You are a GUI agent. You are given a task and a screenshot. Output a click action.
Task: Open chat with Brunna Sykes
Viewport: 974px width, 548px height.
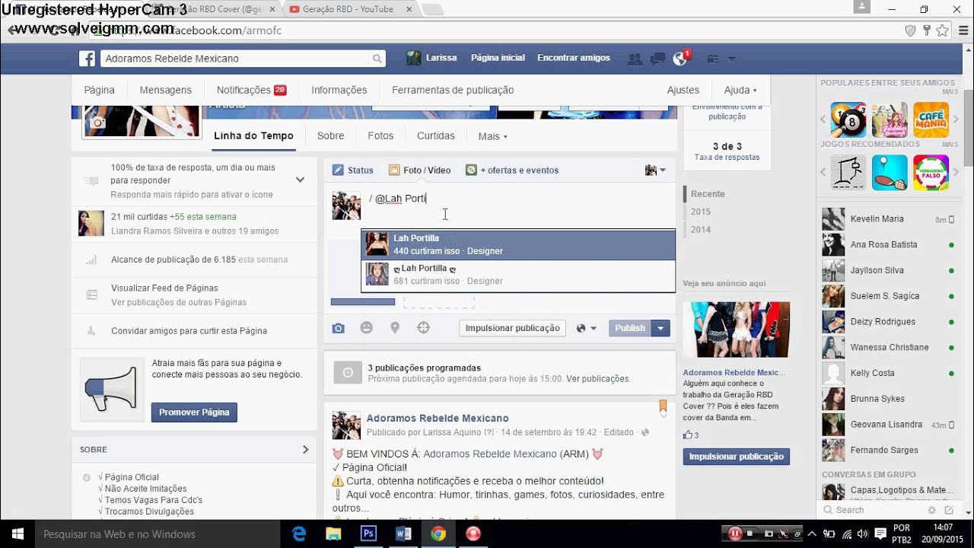[889, 399]
